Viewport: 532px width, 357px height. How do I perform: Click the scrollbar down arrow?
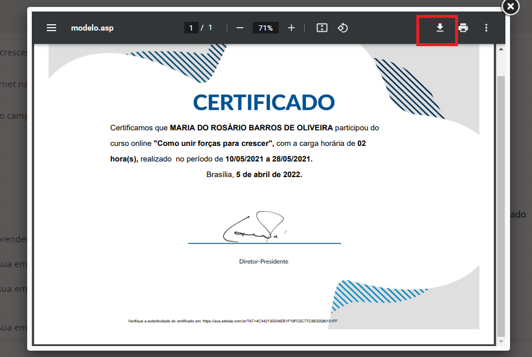point(501,341)
